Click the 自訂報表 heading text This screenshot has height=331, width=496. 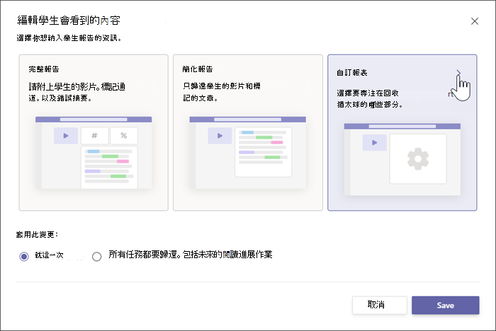click(x=352, y=73)
